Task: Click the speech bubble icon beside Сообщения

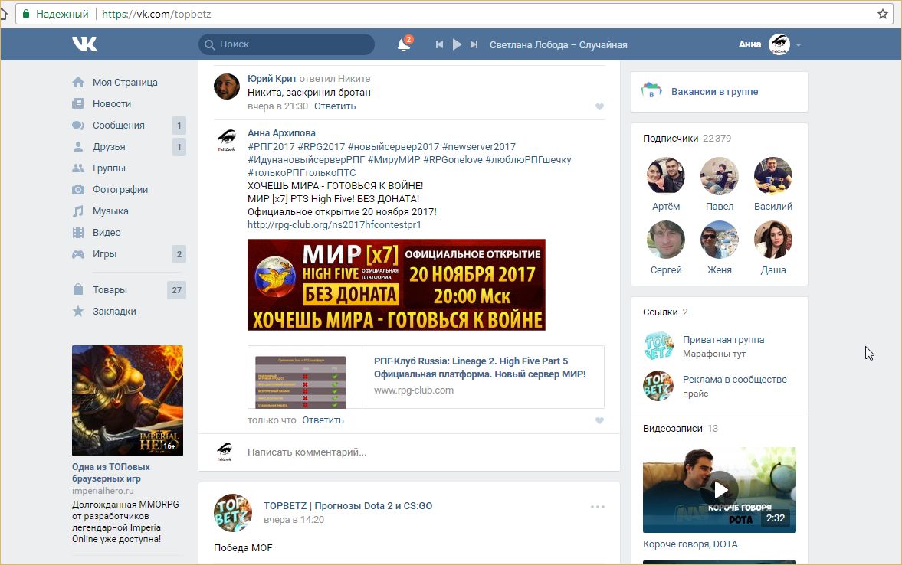Action: [78, 126]
